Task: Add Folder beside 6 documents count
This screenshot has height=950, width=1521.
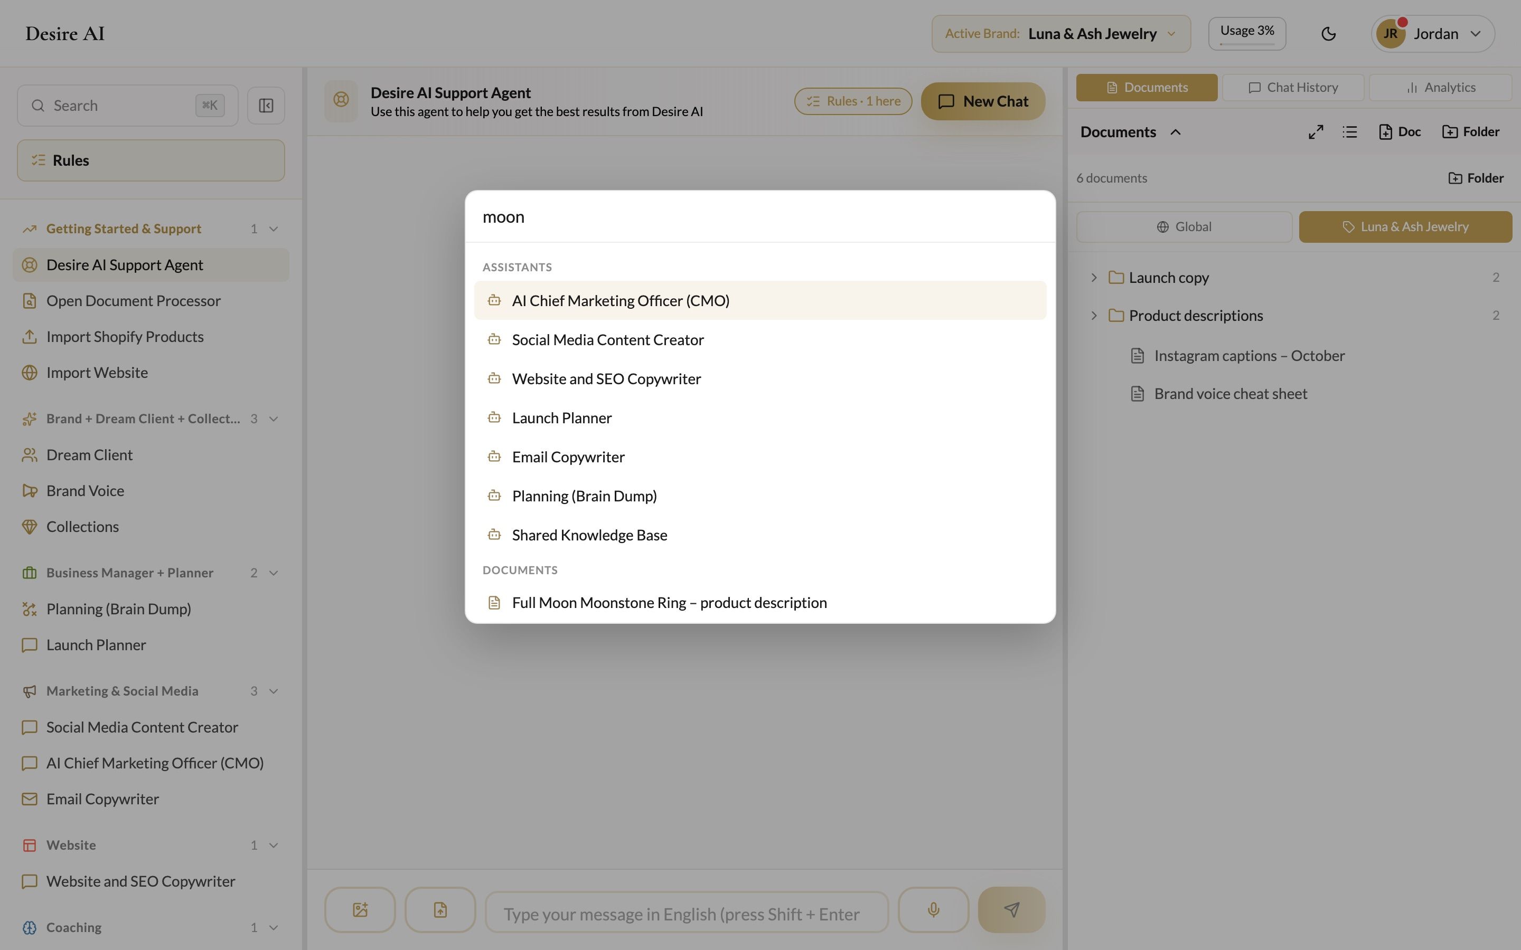Action: coord(1476,178)
